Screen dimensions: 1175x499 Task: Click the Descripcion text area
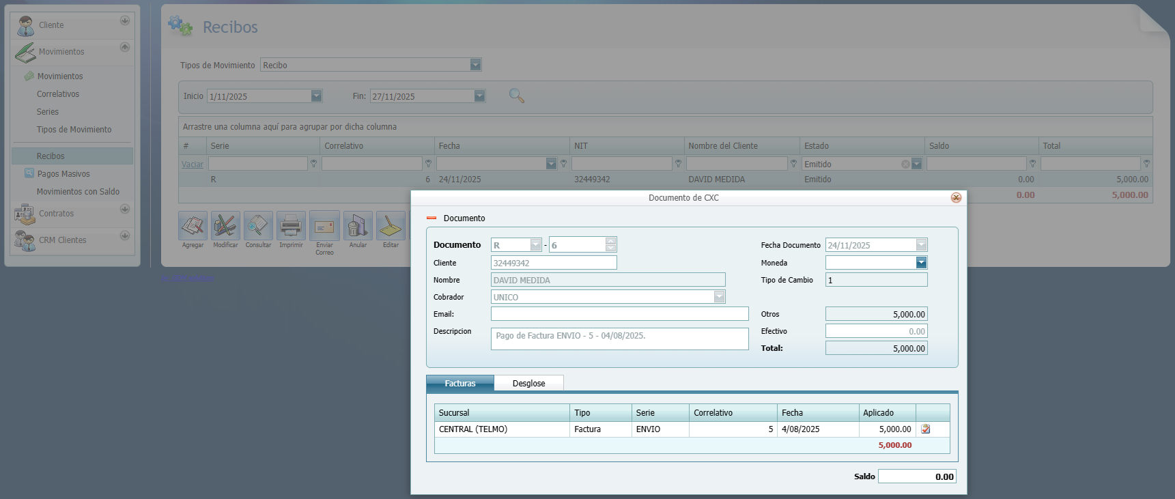pos(620,339)
